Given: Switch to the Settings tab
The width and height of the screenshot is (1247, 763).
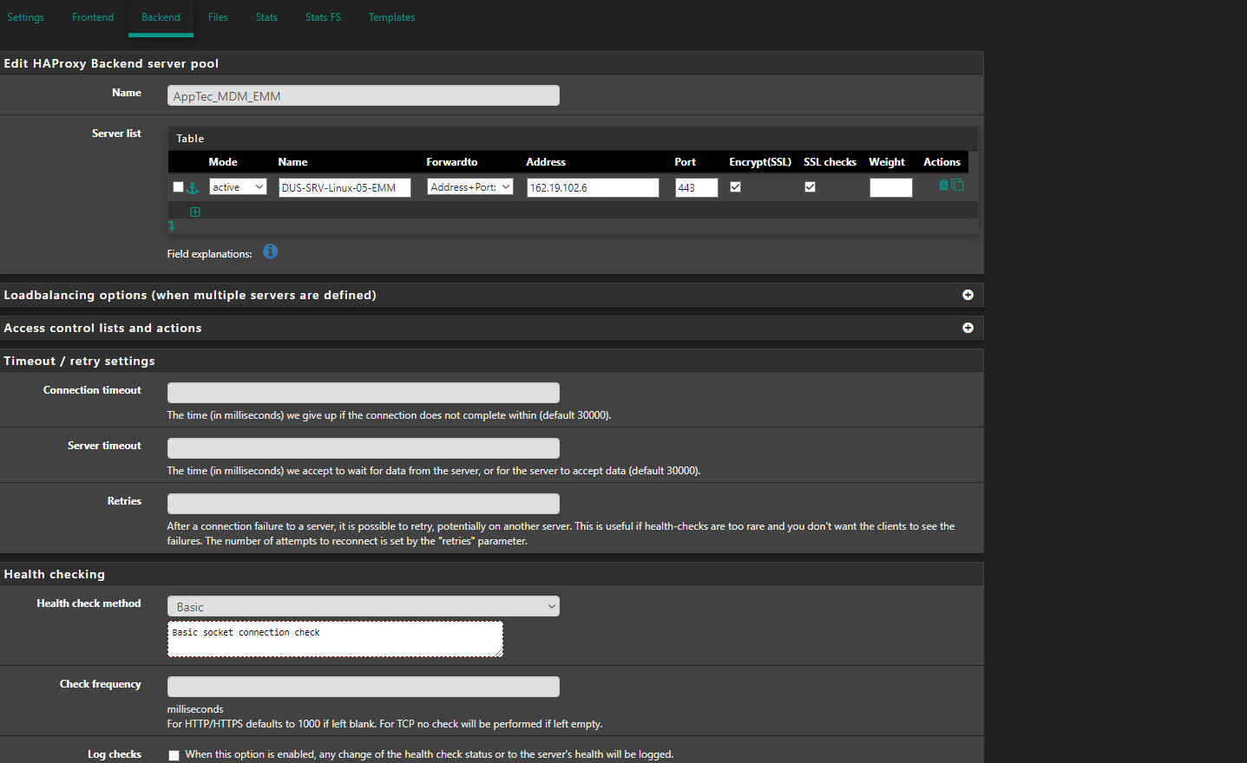Looking at the screenshot, I should (x=26, y=17).
